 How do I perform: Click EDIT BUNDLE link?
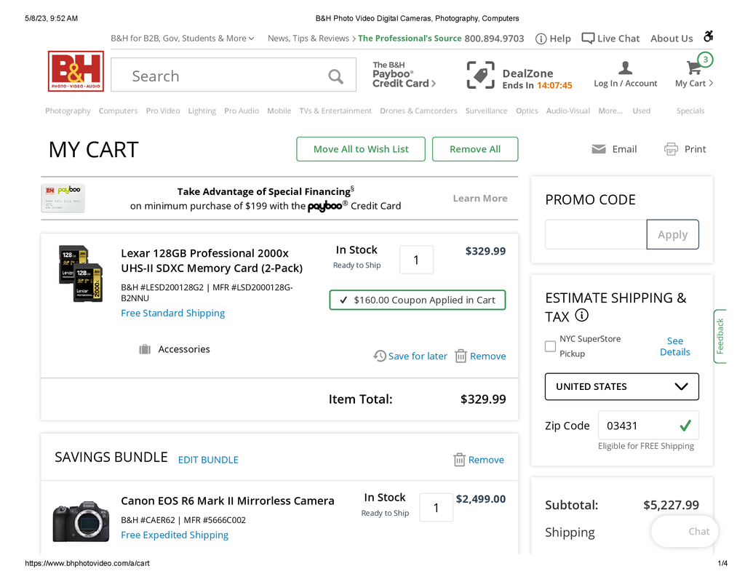coord(208,460)
